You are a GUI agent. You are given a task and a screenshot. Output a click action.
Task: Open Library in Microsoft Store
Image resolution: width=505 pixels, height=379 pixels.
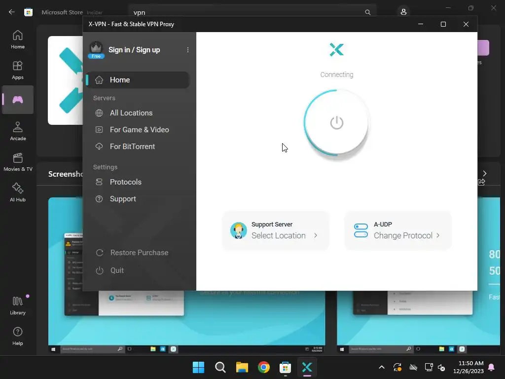18,305
